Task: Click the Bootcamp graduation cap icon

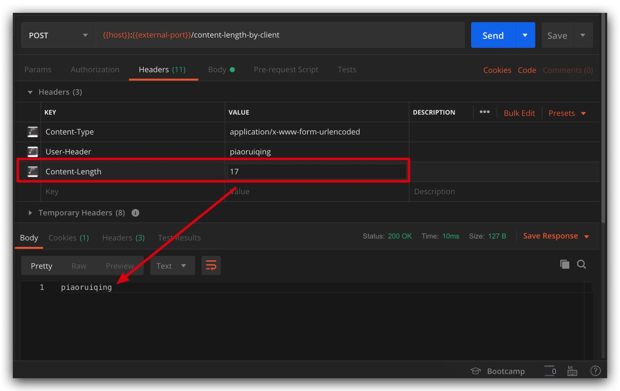Action: pos(476,371)
